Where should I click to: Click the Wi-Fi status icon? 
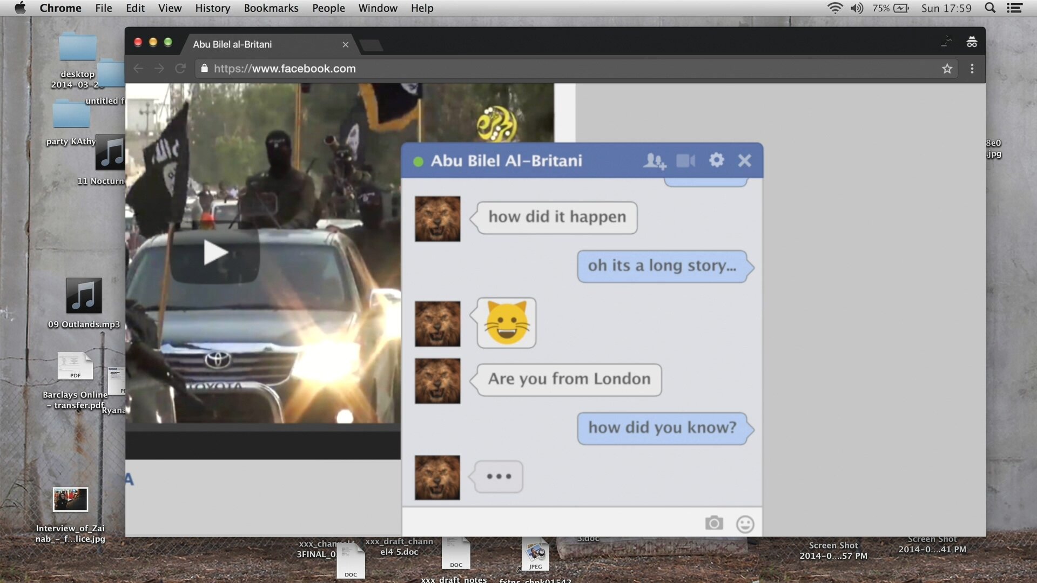pyautogui.click(x=834, y=8)
